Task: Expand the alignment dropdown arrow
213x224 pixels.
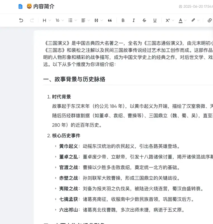Action: click(x=89, y=21)
